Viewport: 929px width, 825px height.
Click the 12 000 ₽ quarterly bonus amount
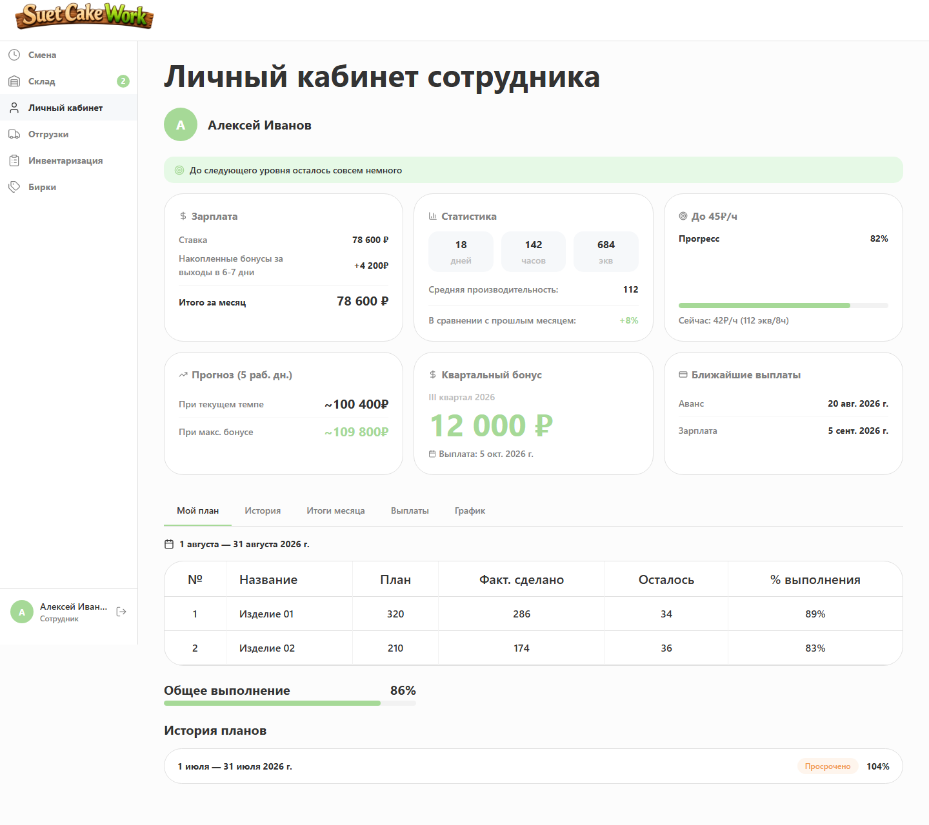coord(492,425)
